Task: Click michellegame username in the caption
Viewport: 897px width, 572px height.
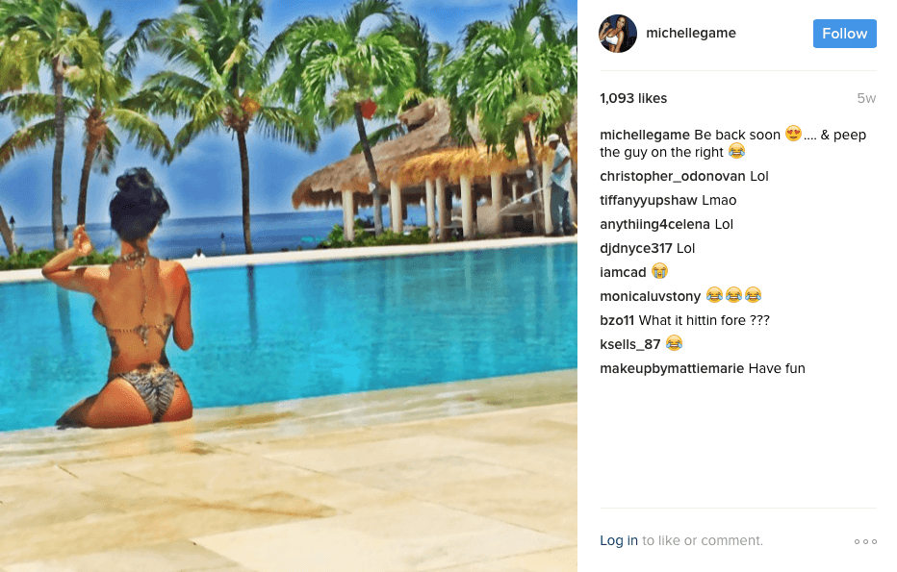Action: coord(645,135)
